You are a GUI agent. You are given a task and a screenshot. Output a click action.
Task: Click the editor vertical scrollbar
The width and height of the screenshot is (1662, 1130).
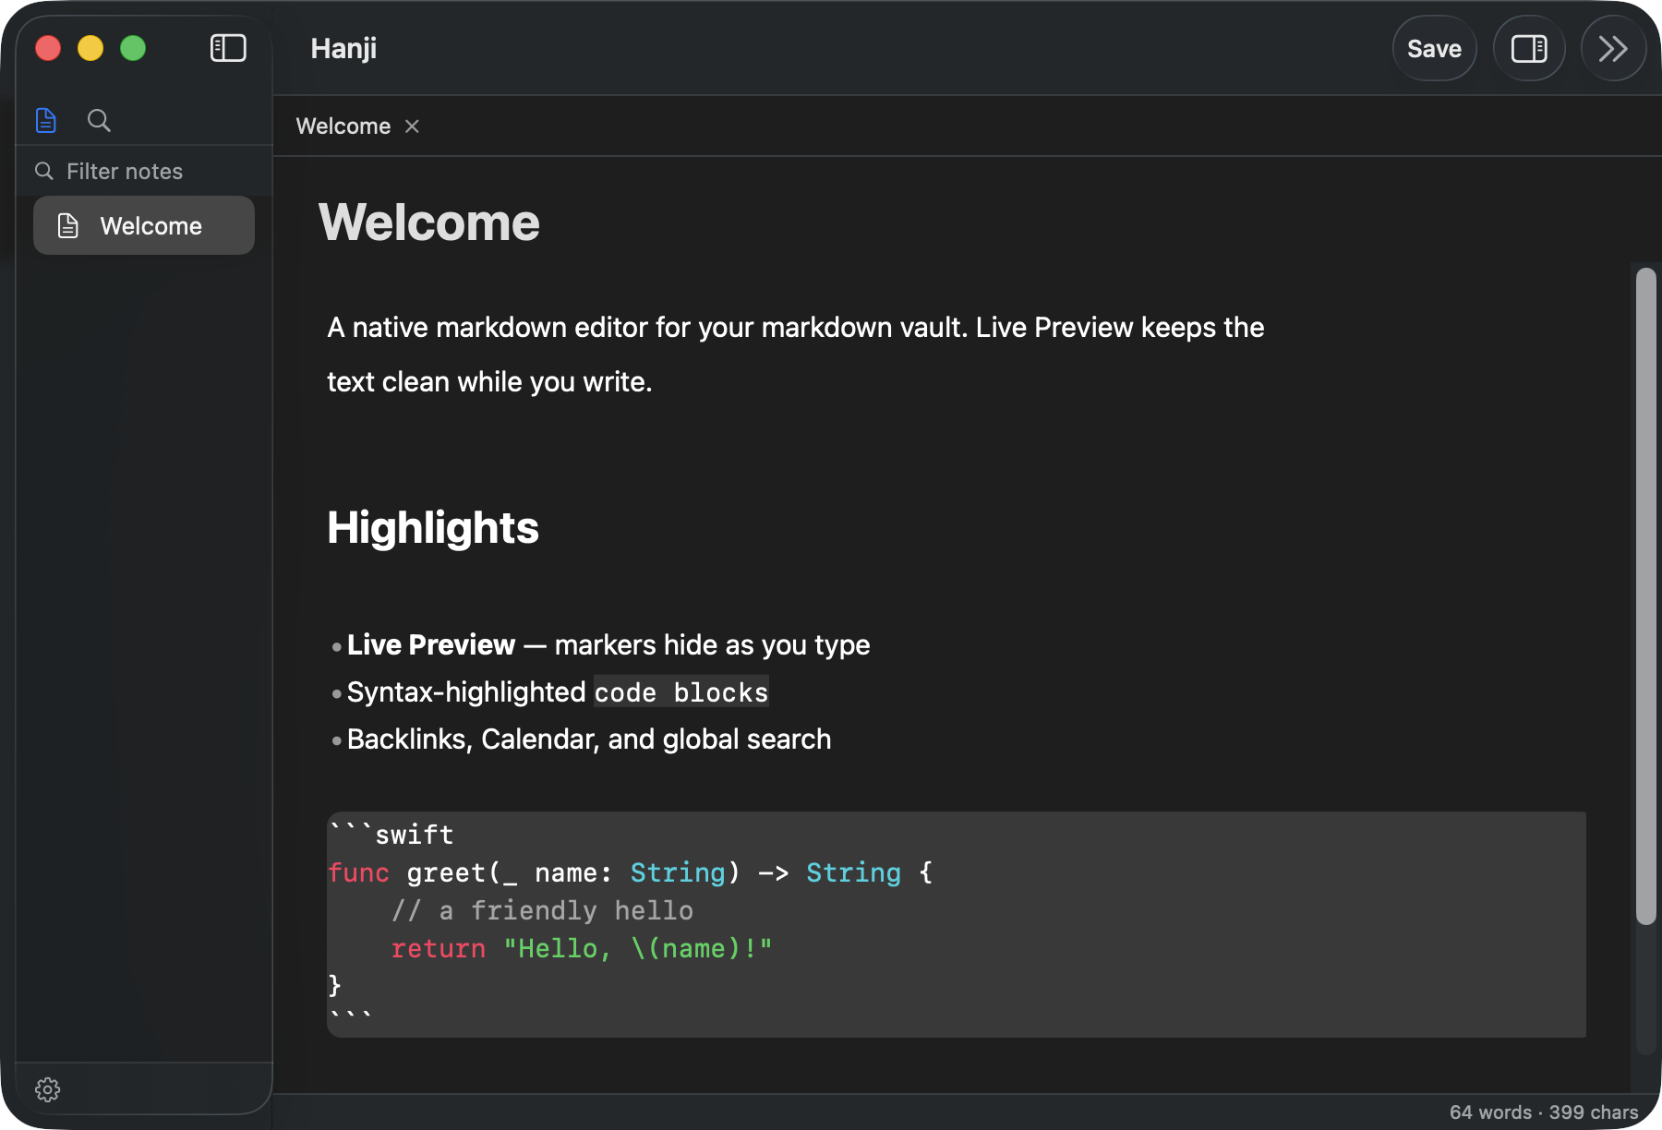[1645, 595]
